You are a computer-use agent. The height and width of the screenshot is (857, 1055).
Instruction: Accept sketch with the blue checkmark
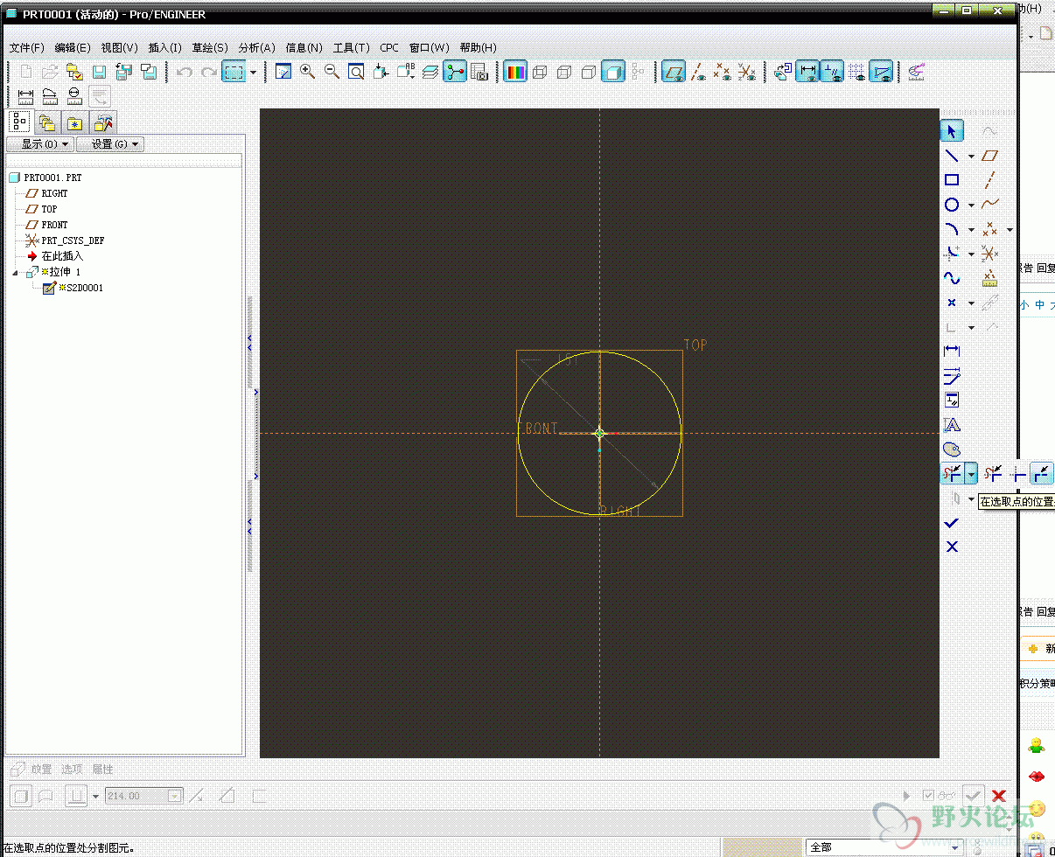pos(952,523)
